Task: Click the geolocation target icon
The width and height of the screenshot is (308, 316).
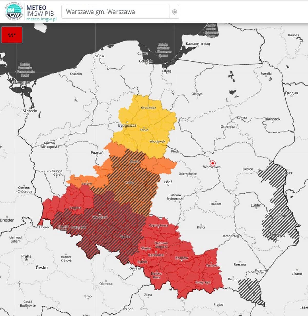Action: [174, 12]
